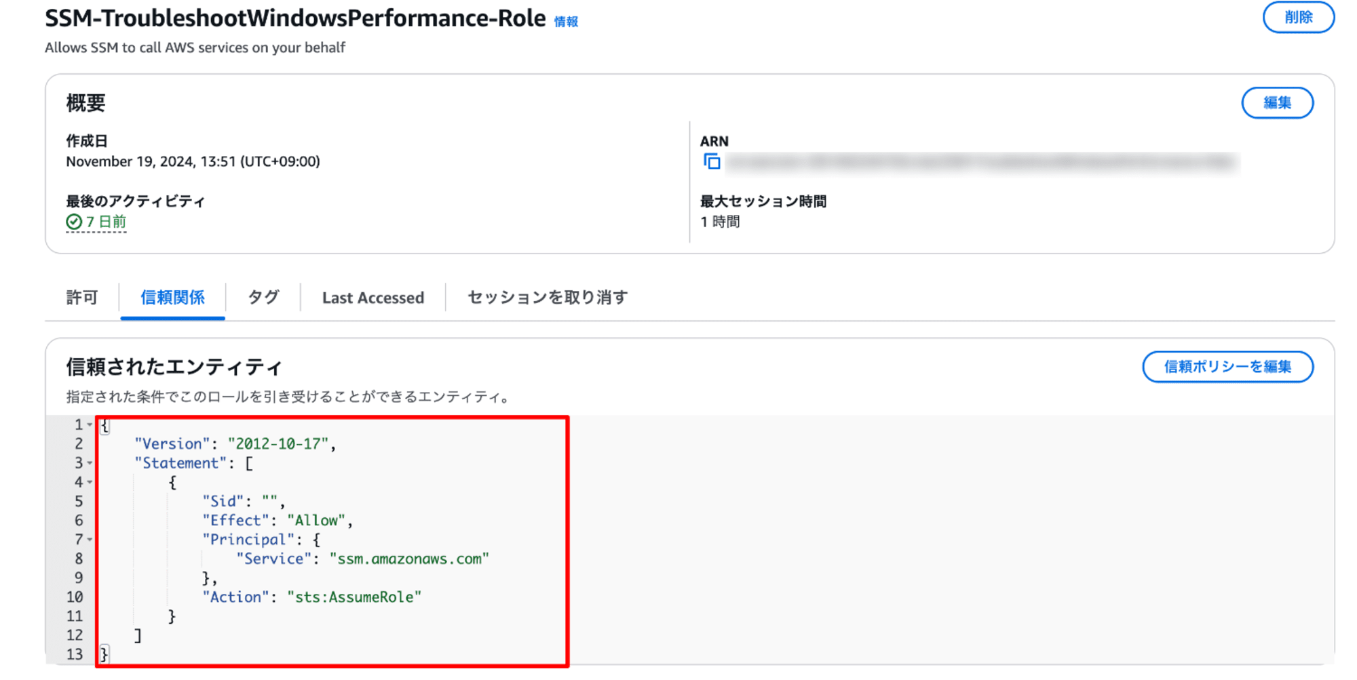Switch to the 許可 permissions tab

82,298
